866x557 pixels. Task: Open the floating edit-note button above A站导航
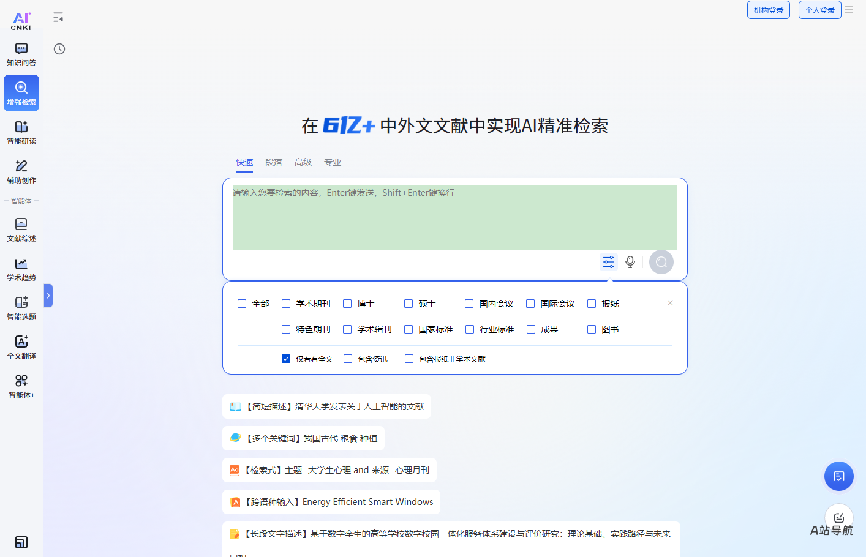(x=839, y=518)
